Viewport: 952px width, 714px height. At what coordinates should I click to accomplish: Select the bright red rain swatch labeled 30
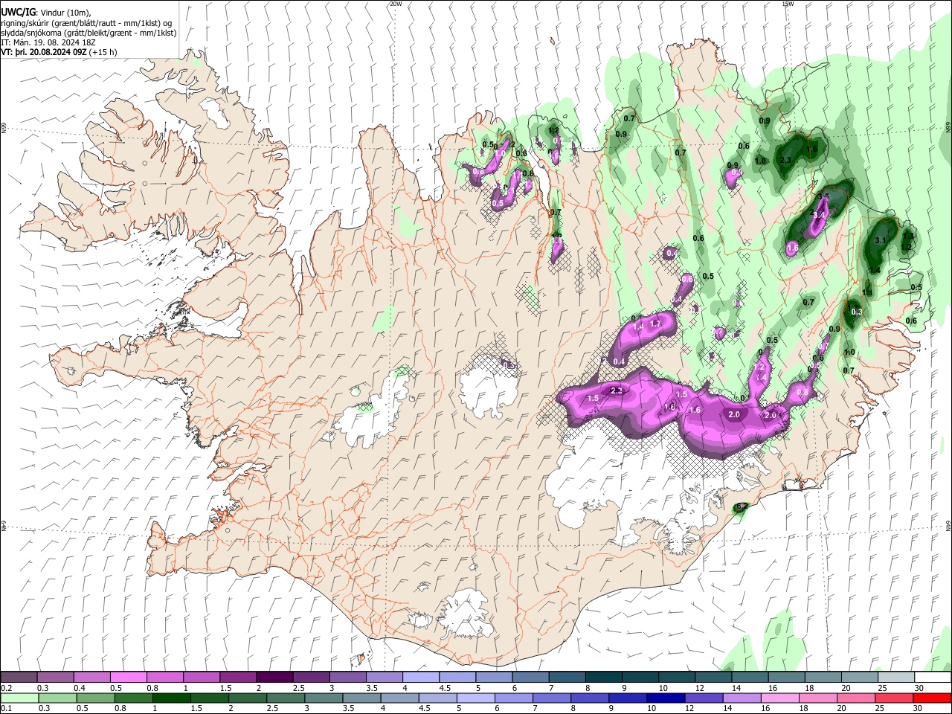[x=932, y=698]
